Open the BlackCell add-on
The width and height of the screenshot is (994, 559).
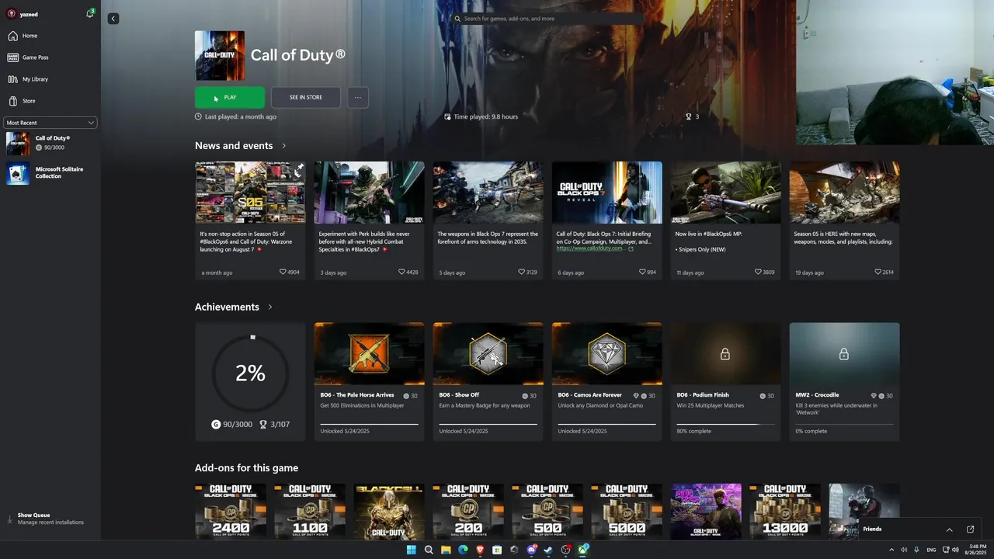click(389, 512)
